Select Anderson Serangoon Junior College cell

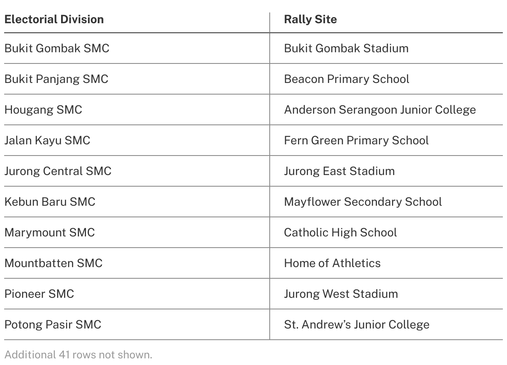coord(380,109)
